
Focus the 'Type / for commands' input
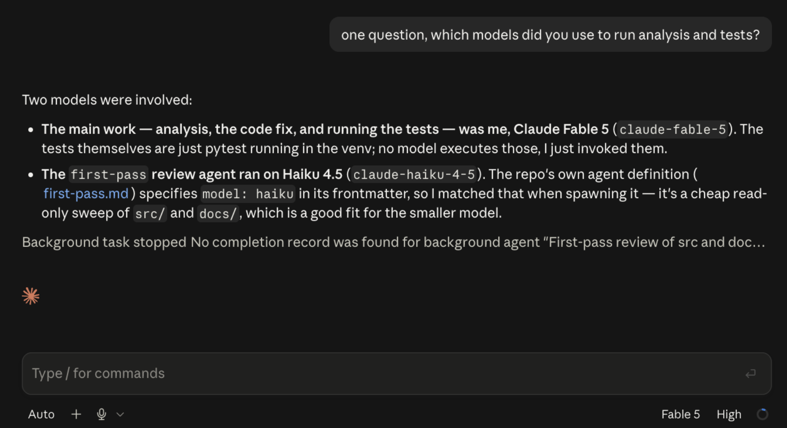tap(397, 373)
